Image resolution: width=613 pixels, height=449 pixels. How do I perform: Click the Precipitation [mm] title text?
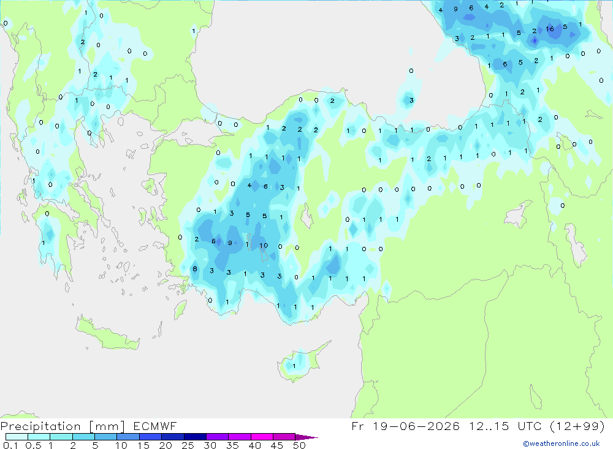pos(63,426)
